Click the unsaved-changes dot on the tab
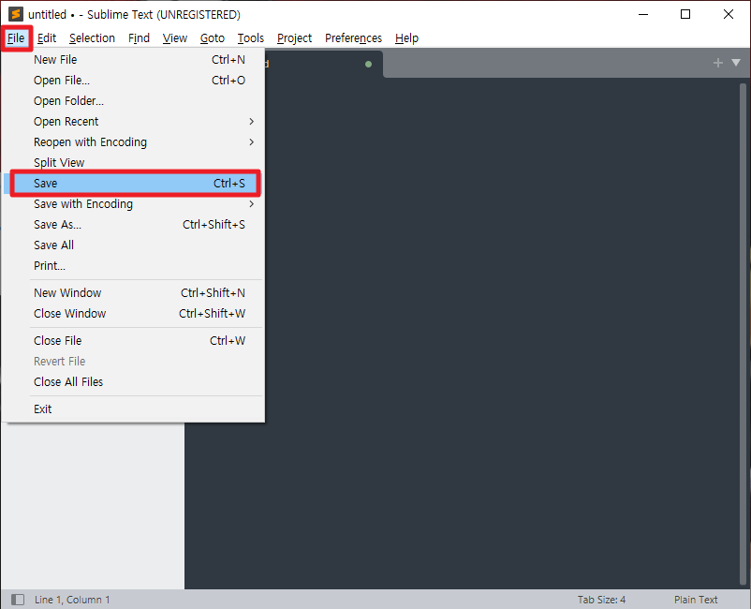The width and height of the screenshot is (751, 609). [x=368, y=64]
